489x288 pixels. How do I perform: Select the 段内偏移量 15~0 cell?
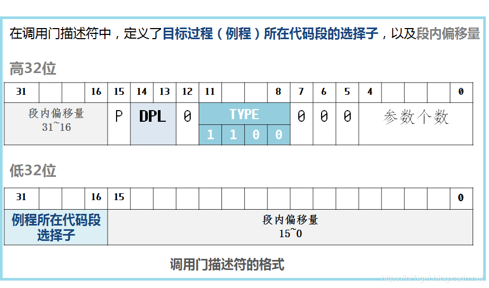click(290, 227)
